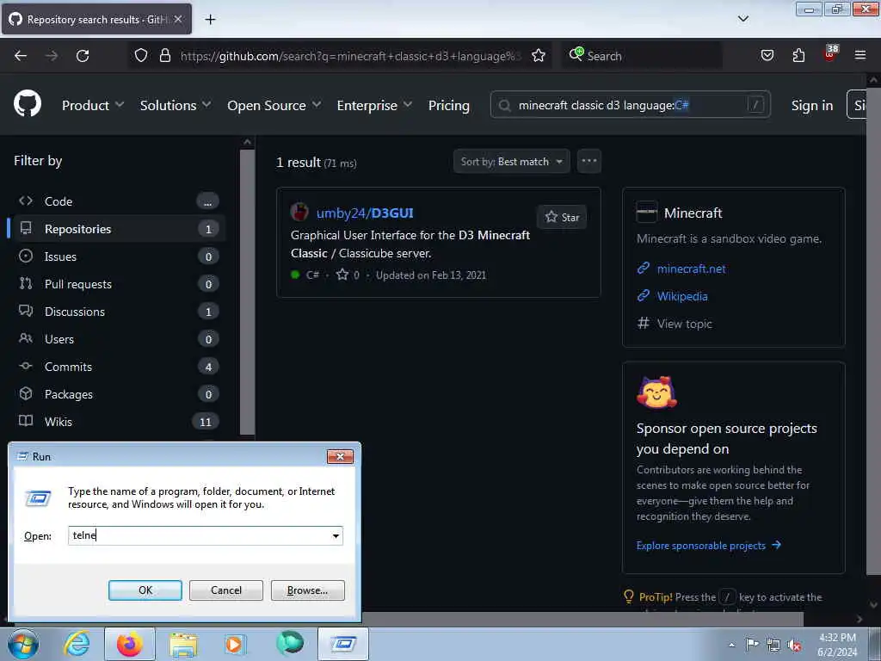Click the network tray icon

pos(773,646)
